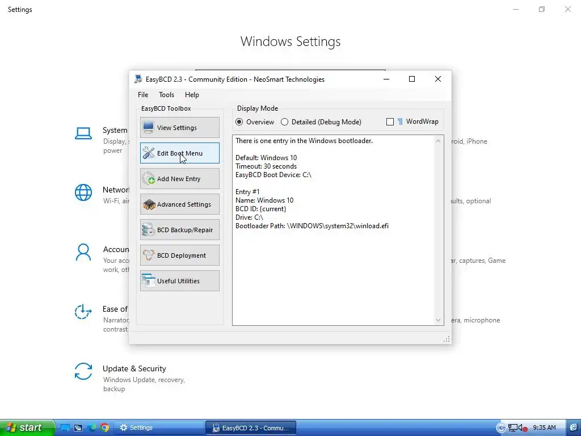This screenshot has height=436, width=581.
Task: Open Add New Entry section
Action: point(180,179)
